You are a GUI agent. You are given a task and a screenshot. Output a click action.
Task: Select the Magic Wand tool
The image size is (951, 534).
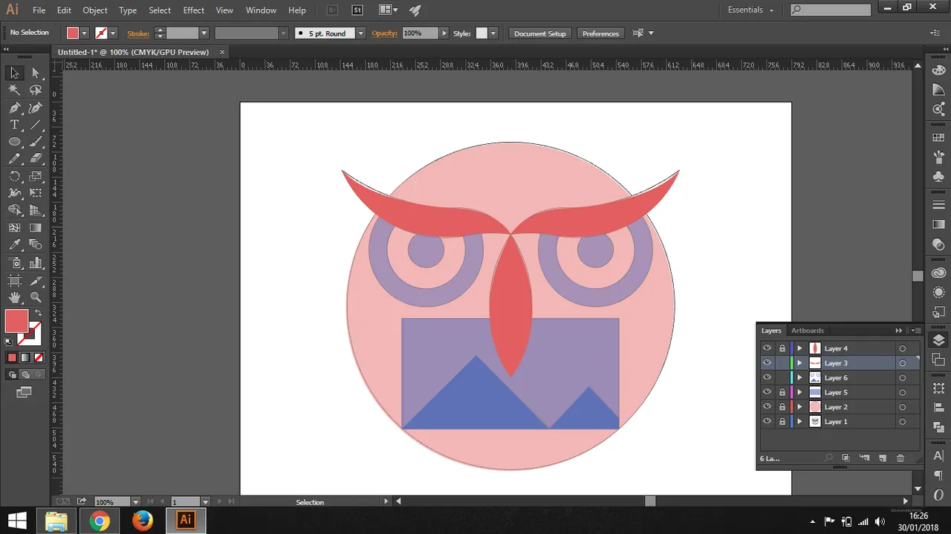point(14,90)
